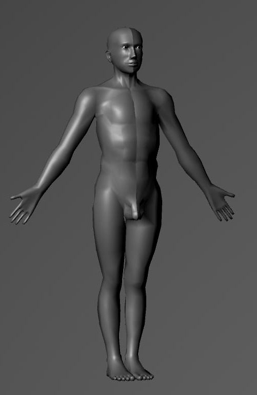The image size is (257, 395).
Task: Click the open palm of the lit arm
Action: [27, 203]
